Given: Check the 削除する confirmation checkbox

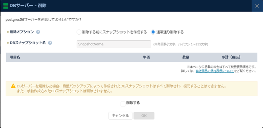Looking at the screenshot, I should point(123,104).
